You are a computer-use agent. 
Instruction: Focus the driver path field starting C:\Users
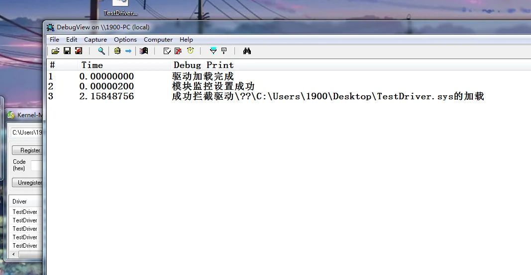[x=27, y=132]
